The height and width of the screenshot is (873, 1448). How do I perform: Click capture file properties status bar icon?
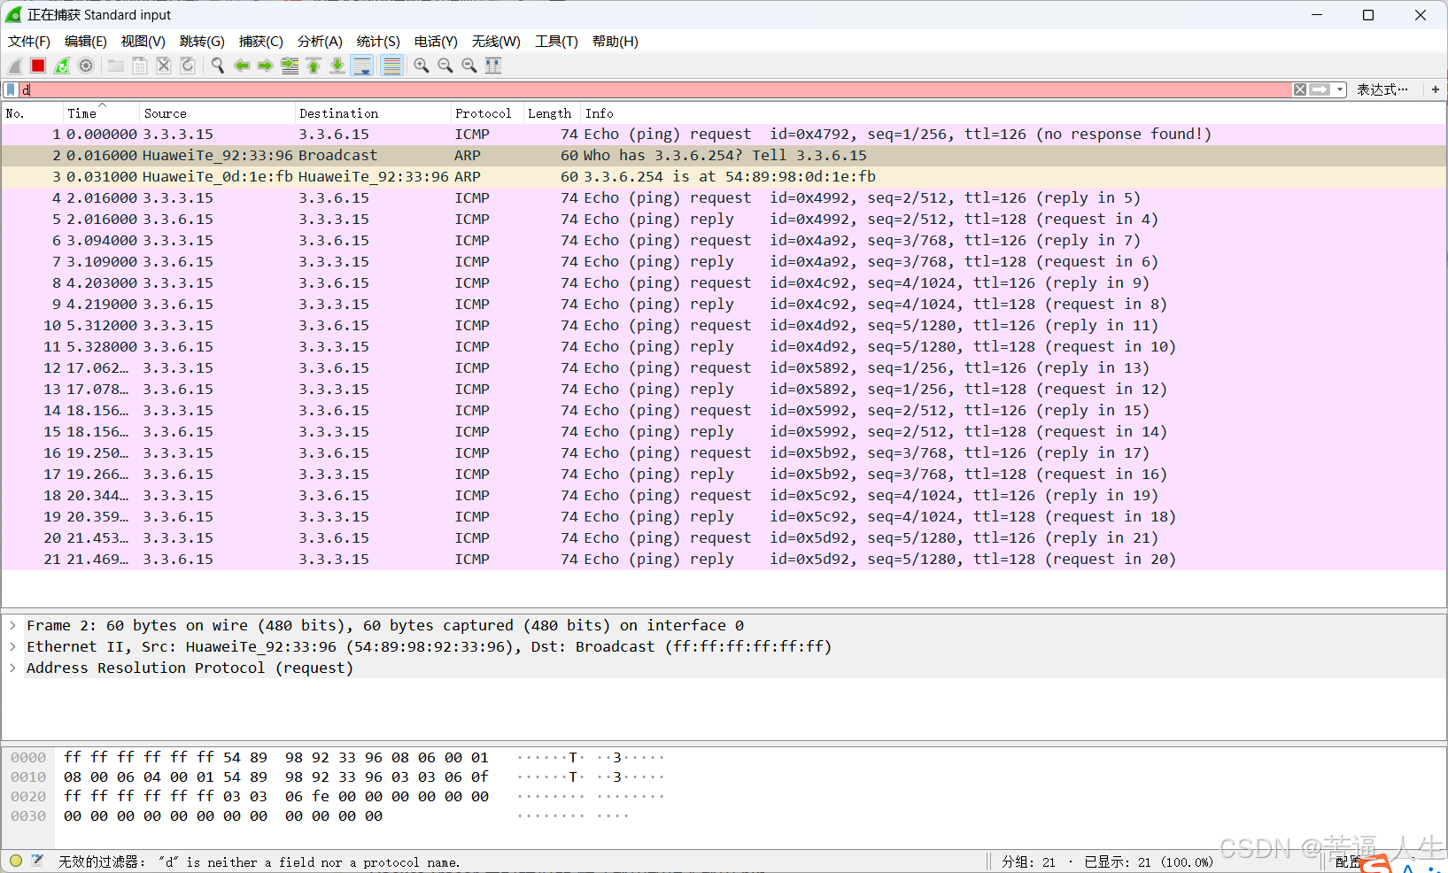[37, 861]
